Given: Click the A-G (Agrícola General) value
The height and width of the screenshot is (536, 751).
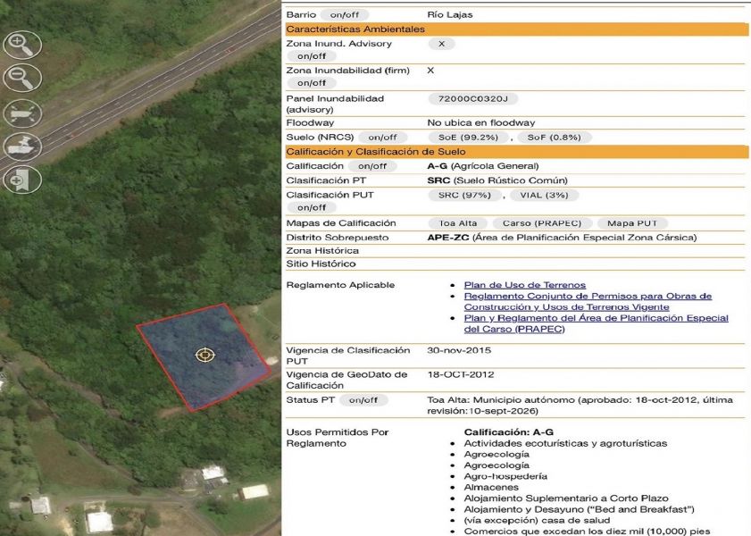Looking at the screenshot, I should click(x=483, y=166).
